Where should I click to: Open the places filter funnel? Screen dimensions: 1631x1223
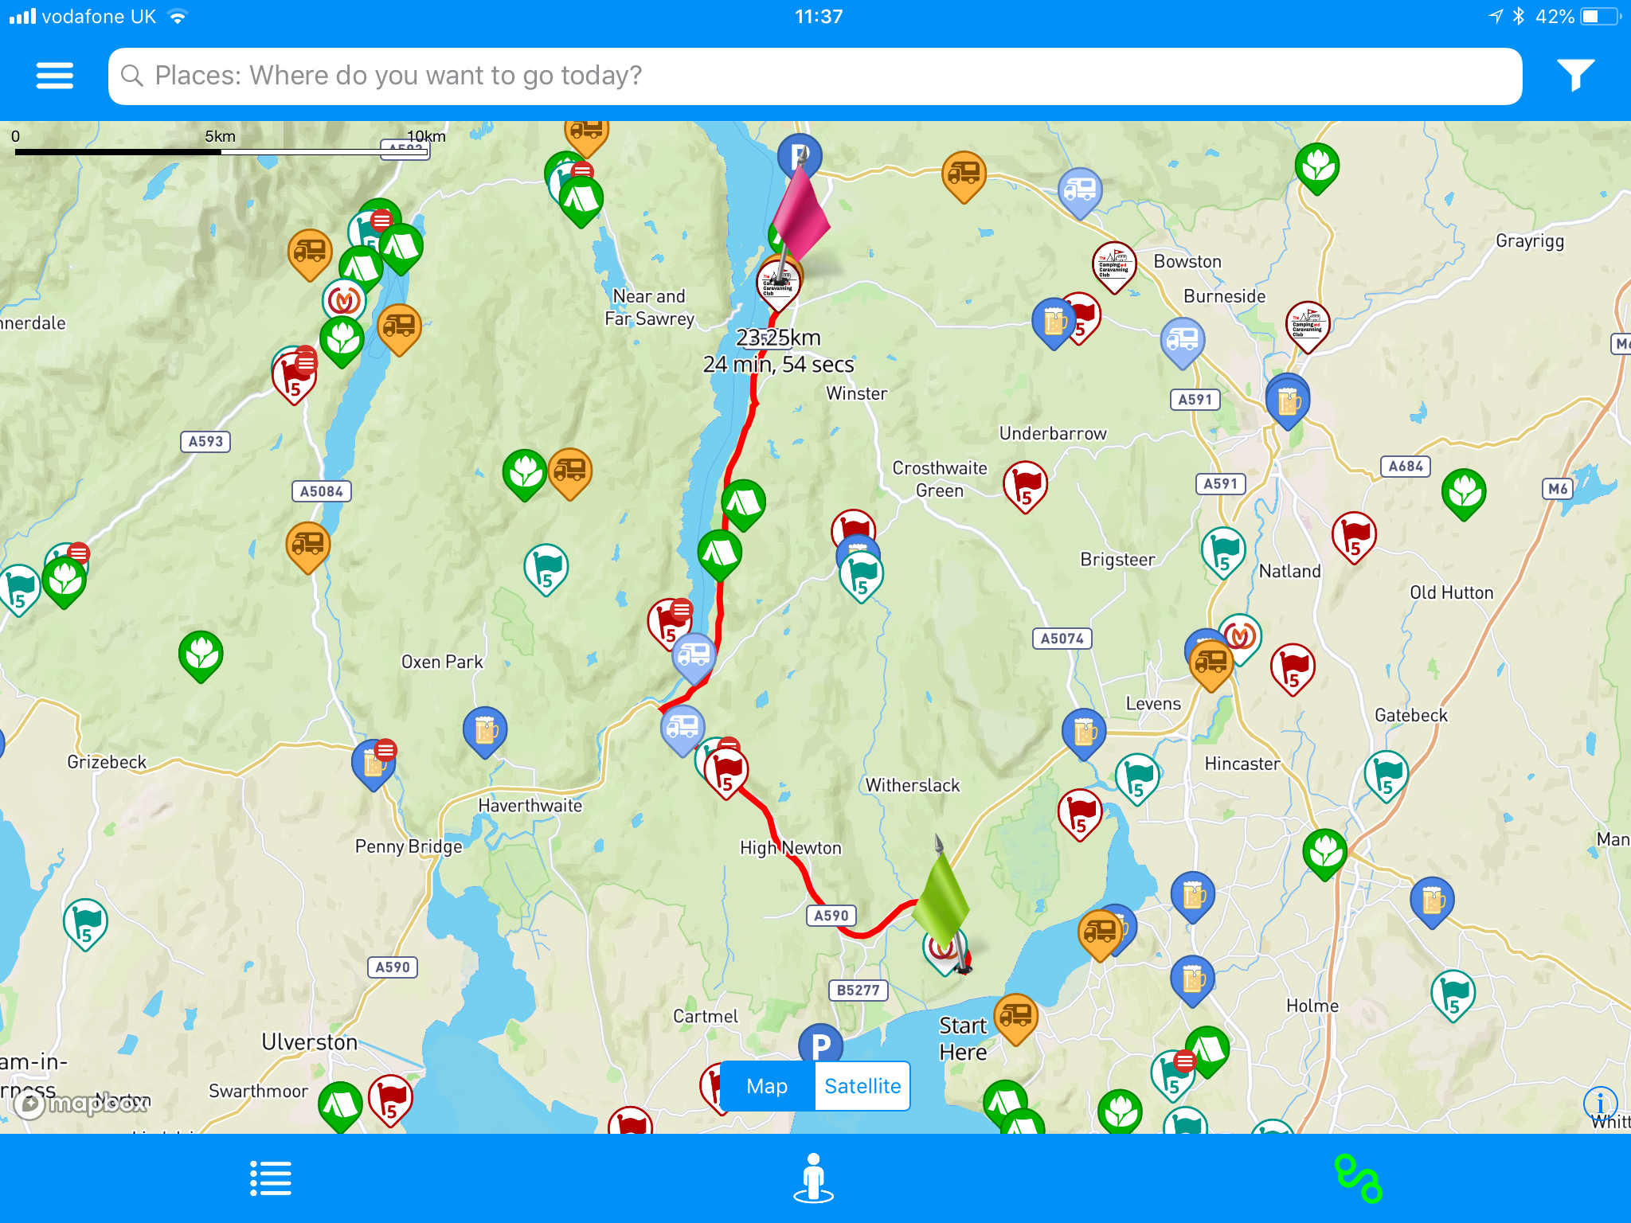[1575, 76]
